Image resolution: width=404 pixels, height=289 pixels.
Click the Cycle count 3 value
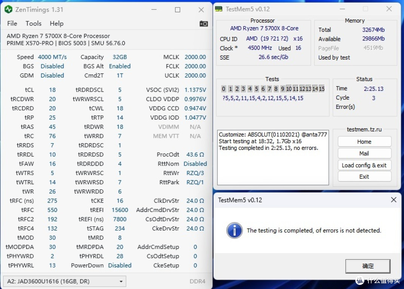point(374,98)
